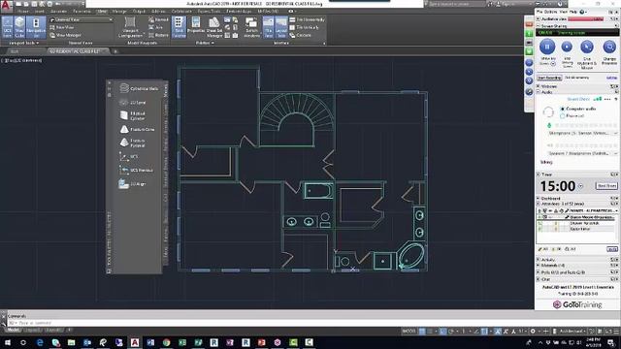Click the timer Start Timer button

tap(606, 186)
